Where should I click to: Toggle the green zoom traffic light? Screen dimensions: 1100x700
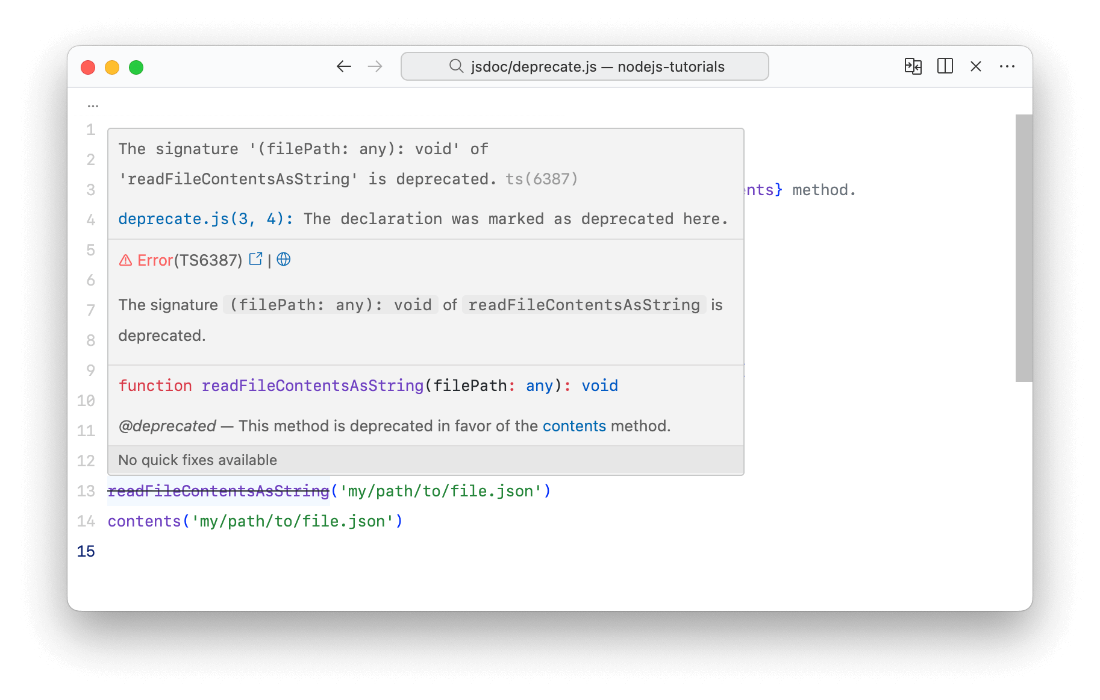137,67
